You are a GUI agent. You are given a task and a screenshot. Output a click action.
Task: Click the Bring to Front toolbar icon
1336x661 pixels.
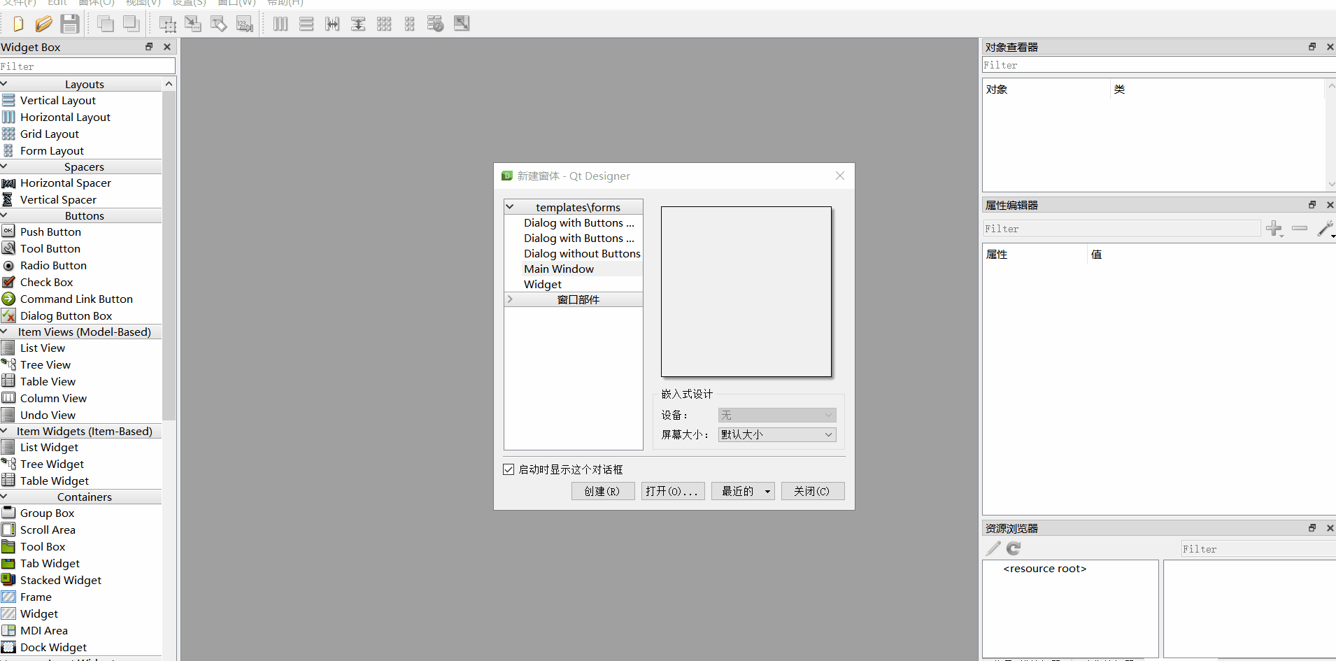[106, 24]
